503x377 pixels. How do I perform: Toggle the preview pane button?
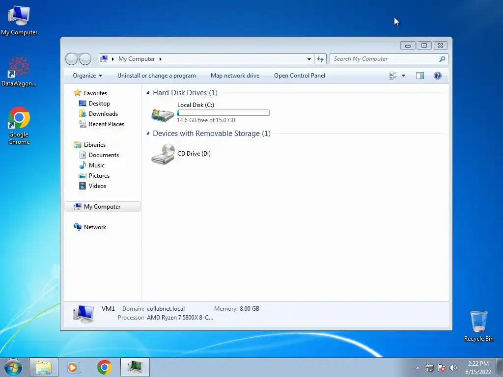420,76
